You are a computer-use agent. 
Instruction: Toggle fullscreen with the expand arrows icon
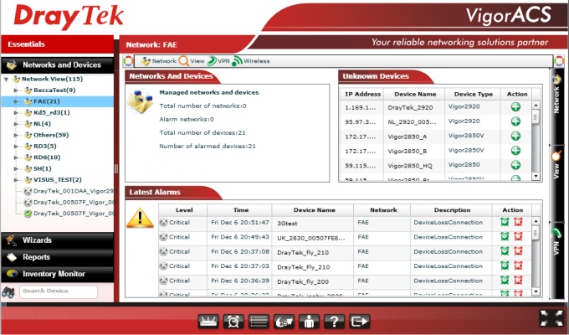point(551,318)
